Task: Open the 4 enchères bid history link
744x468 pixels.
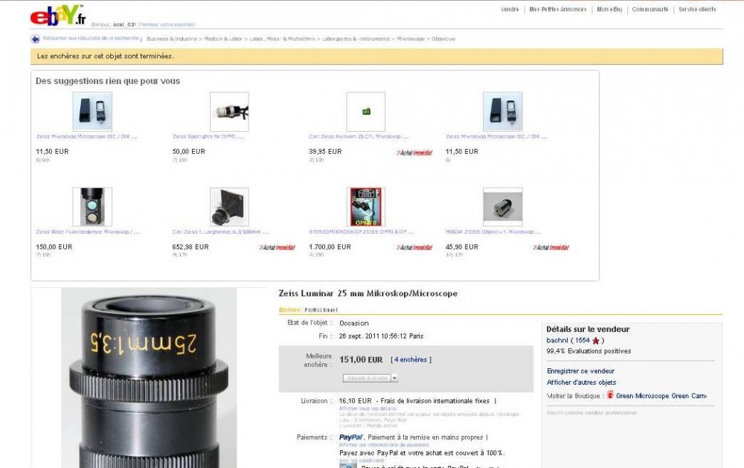Action: click(411, 359)
